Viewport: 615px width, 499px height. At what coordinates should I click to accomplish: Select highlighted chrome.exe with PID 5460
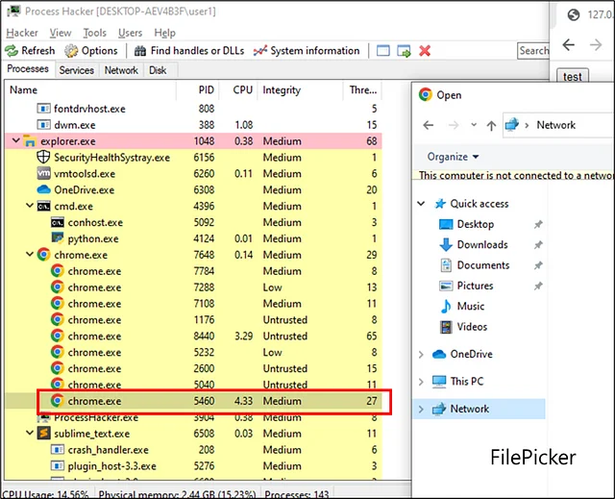pos(94,401)
